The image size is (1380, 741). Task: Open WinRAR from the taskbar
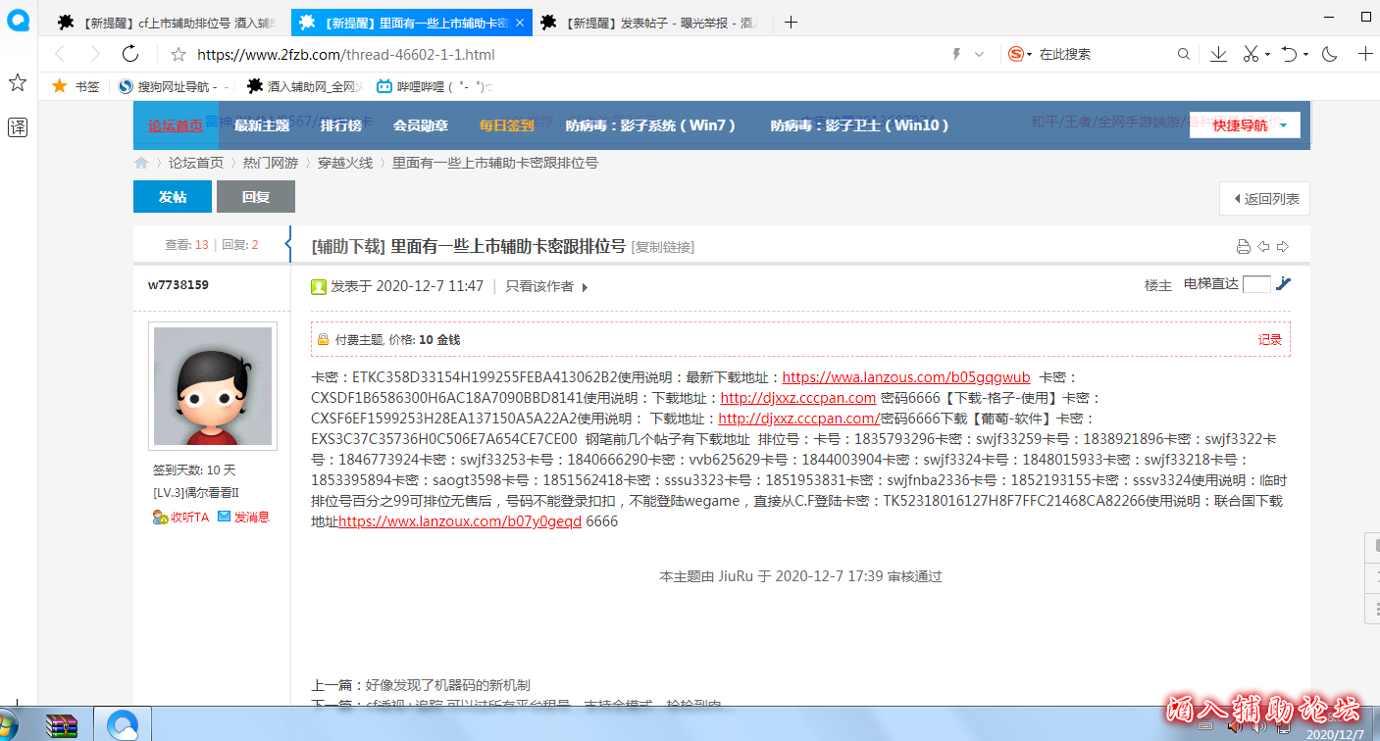coord(62,725)
